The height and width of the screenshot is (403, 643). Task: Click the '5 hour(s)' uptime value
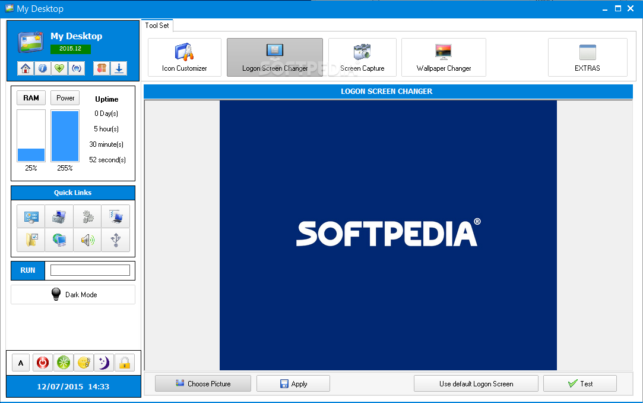point(106,129)
